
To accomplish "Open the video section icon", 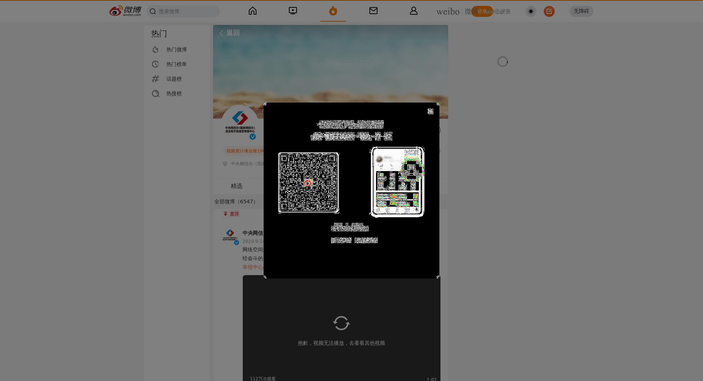I will [x=293, y=11].
